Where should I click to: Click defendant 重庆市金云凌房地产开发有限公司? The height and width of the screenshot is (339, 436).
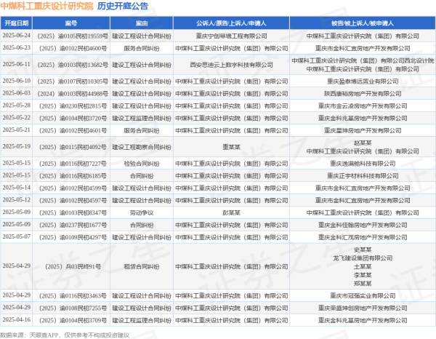point(363,106)
